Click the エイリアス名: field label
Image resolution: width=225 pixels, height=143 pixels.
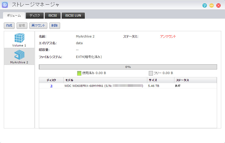click(48, 43)
